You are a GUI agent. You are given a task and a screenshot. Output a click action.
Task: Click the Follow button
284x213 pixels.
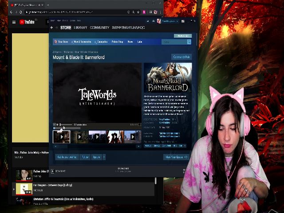[x=85, y=157]
